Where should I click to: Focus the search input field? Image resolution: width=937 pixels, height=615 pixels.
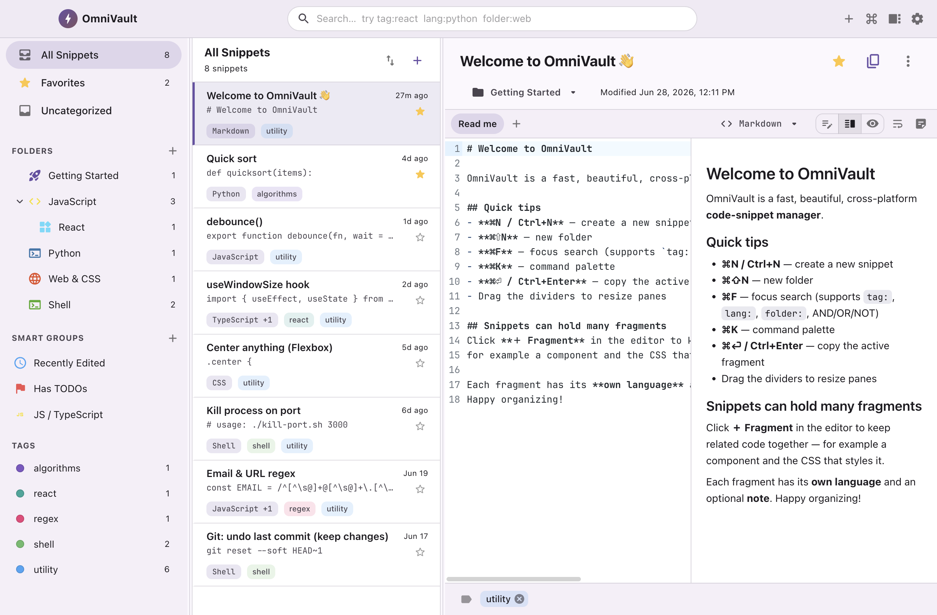(x=492, y=19)
